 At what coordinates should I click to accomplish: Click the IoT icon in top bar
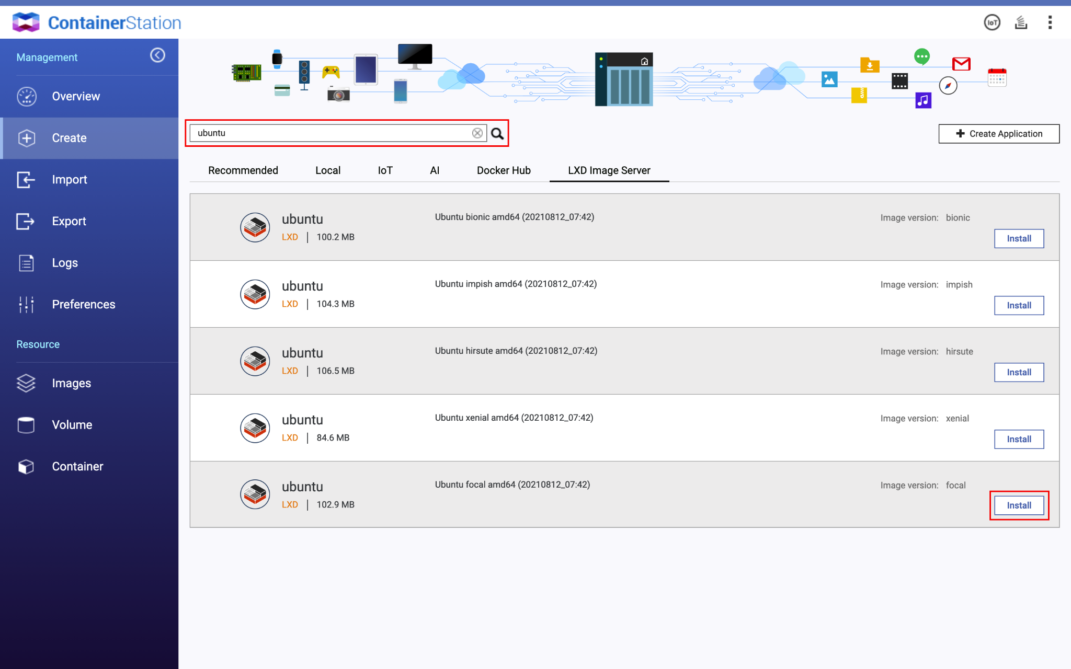tap(992, 22)
